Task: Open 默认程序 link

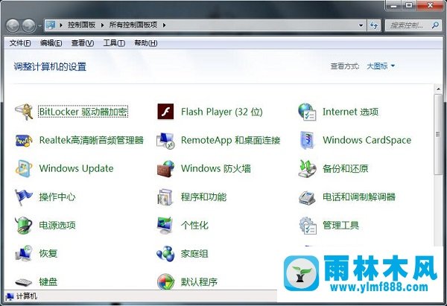Action: pos(199,281)
